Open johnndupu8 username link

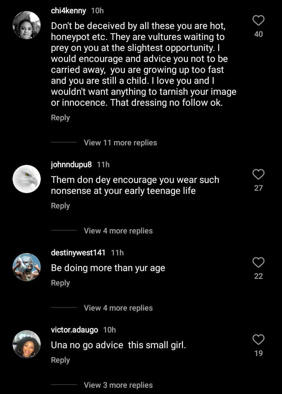pyautogui.click(x=71, y=164)
